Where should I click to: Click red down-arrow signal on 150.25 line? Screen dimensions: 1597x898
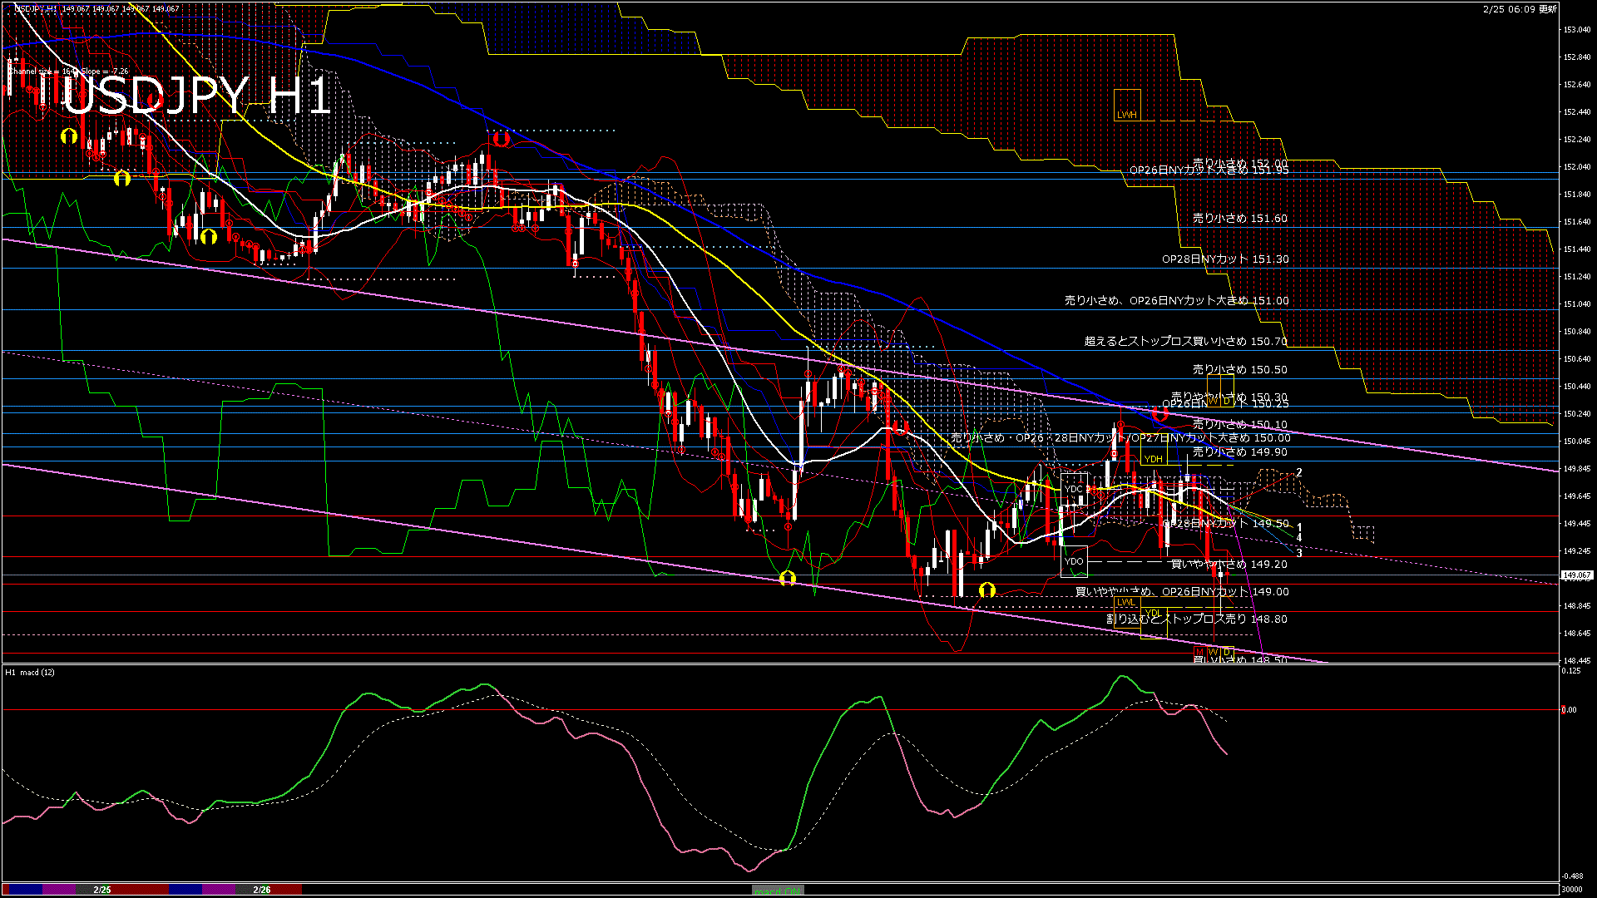click(1159, 412)
